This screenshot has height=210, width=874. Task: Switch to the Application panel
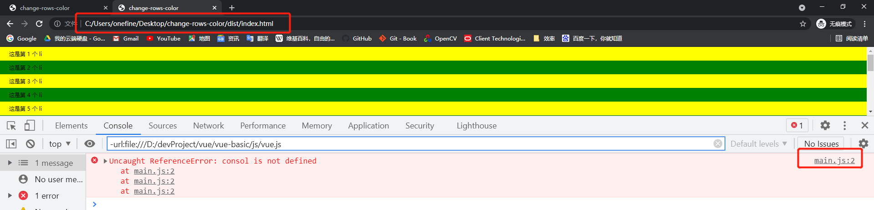tap(368, 126)
